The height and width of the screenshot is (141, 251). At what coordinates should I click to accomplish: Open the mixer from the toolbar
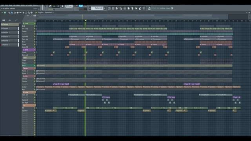point(125,8)
